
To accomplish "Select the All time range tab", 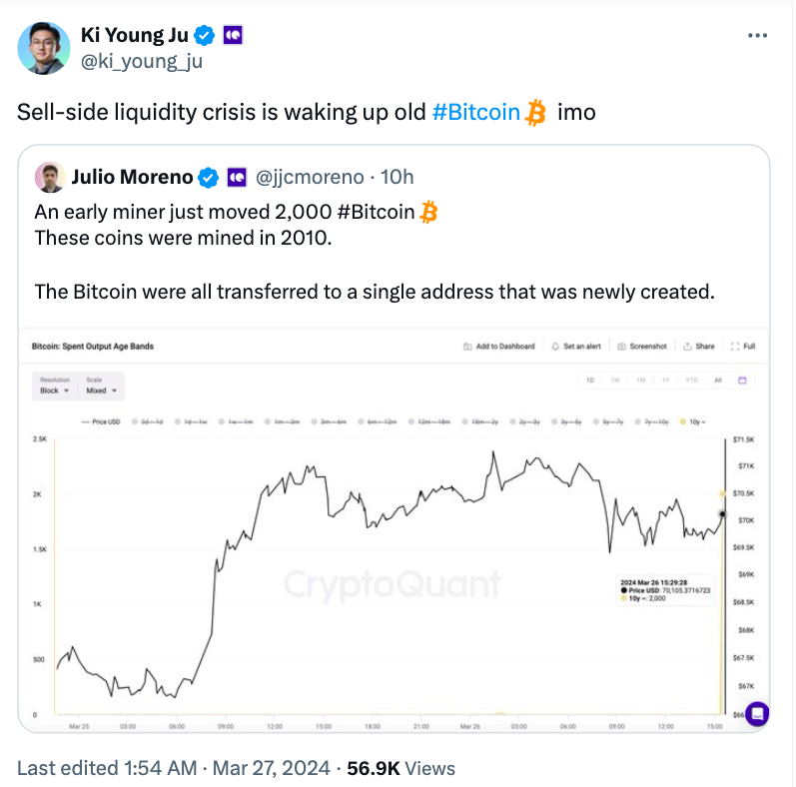I will click(x=718, y=381).
